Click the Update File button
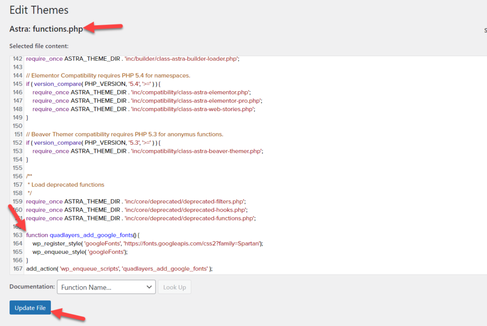The width and height of the screenshot is (487, 326). pyautogui.click(x=30, y=307)
